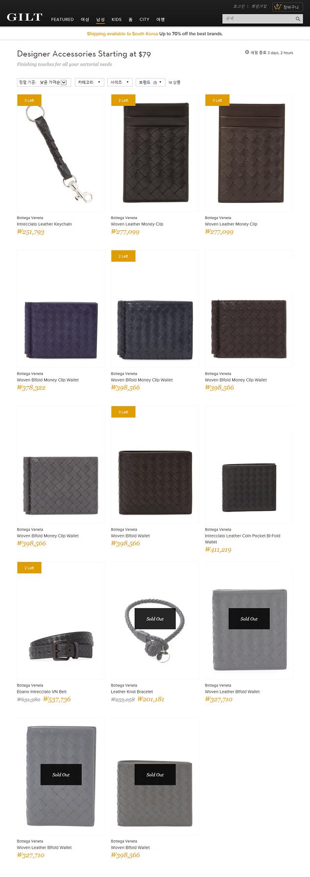The image size is (310, 878).
Task: Click the search magnifier icon
Action: pyautogui.click(x=298, y=19)
